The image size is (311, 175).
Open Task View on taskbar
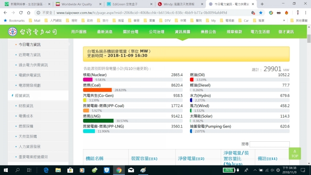pyautogui.click(x=29, y=170)
